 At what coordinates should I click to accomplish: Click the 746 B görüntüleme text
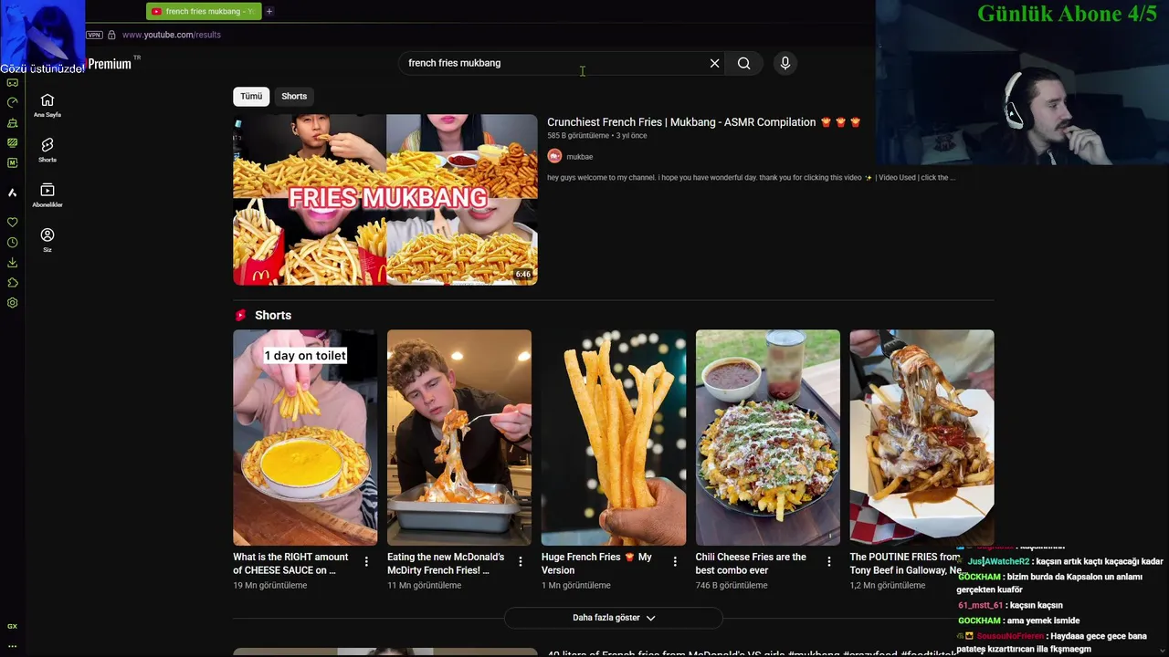(732, 586)
